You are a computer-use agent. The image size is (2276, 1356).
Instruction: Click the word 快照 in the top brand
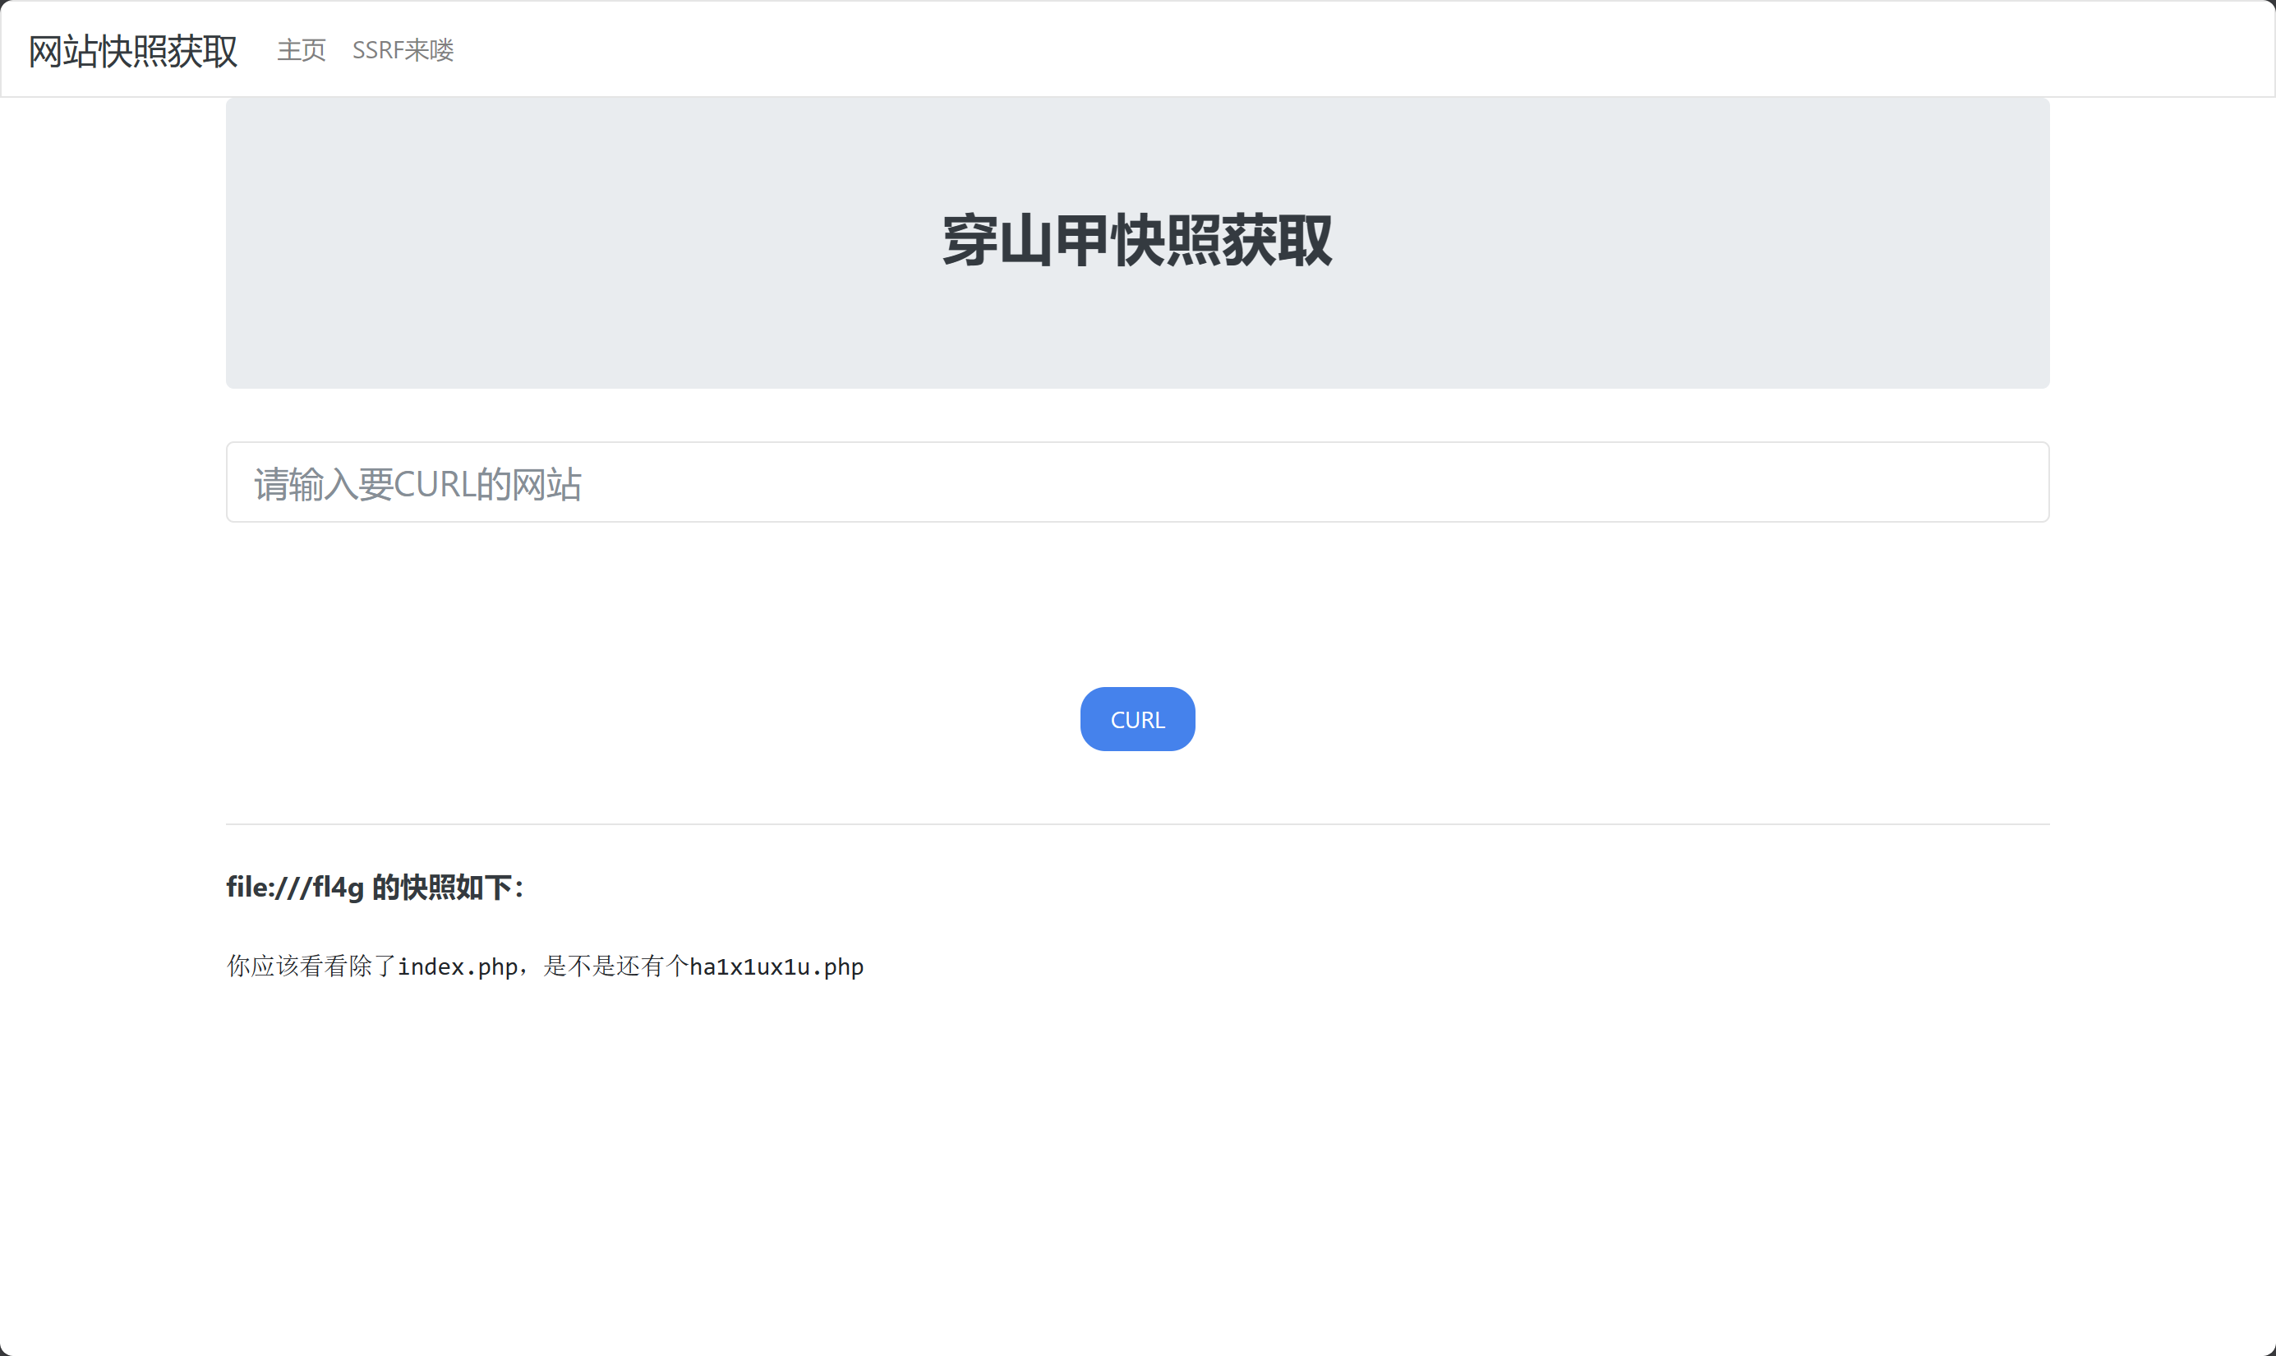(132, 50)
